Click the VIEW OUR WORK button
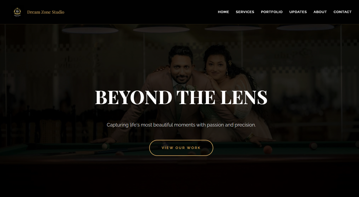Screen dimensions: 359x197 click(181, 148)
